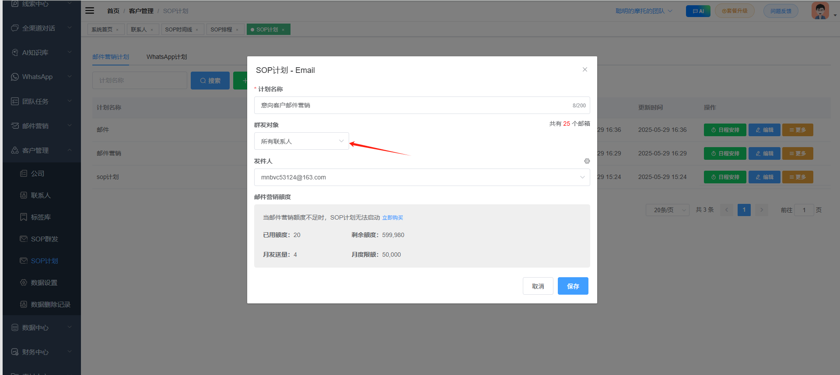Open sender settings gear icon

click(x=587, y=161)
